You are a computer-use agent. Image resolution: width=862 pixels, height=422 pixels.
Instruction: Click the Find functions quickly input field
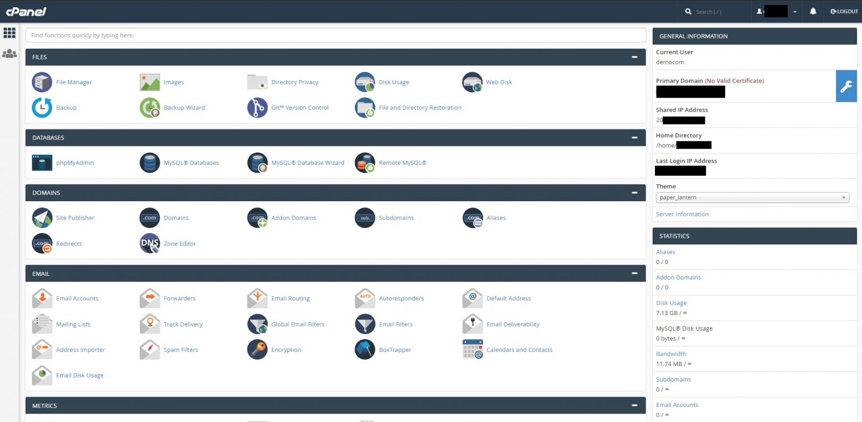click(x=335, y=35)
